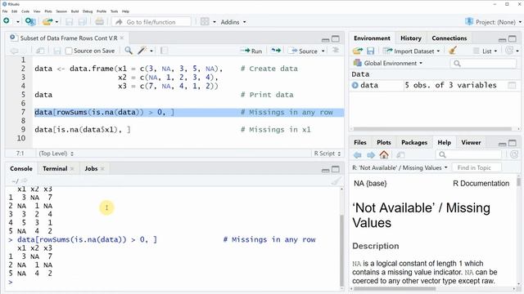This screenshot has height=294, width=524.
Task: Click the Help search field
Action: [468, 154]
